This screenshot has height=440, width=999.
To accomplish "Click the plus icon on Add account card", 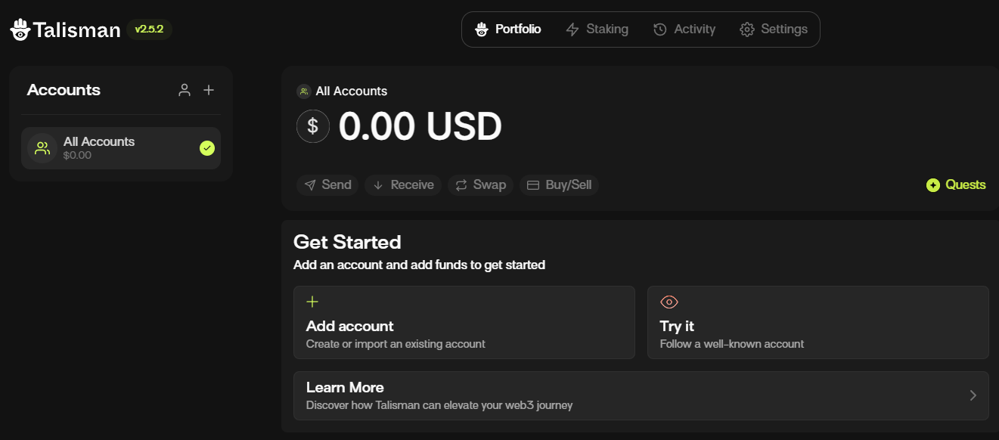I will point(312,302).
